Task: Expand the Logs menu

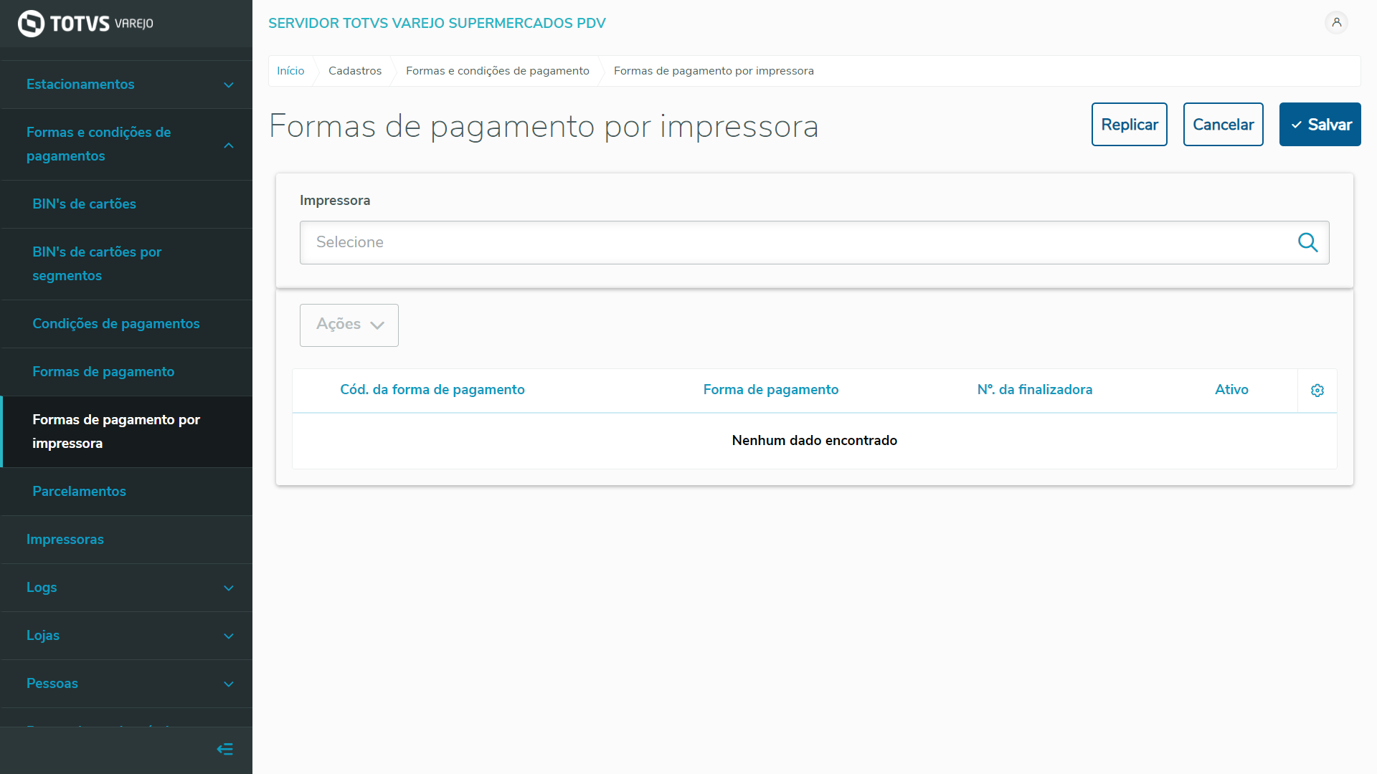Action: coord(229,588)
